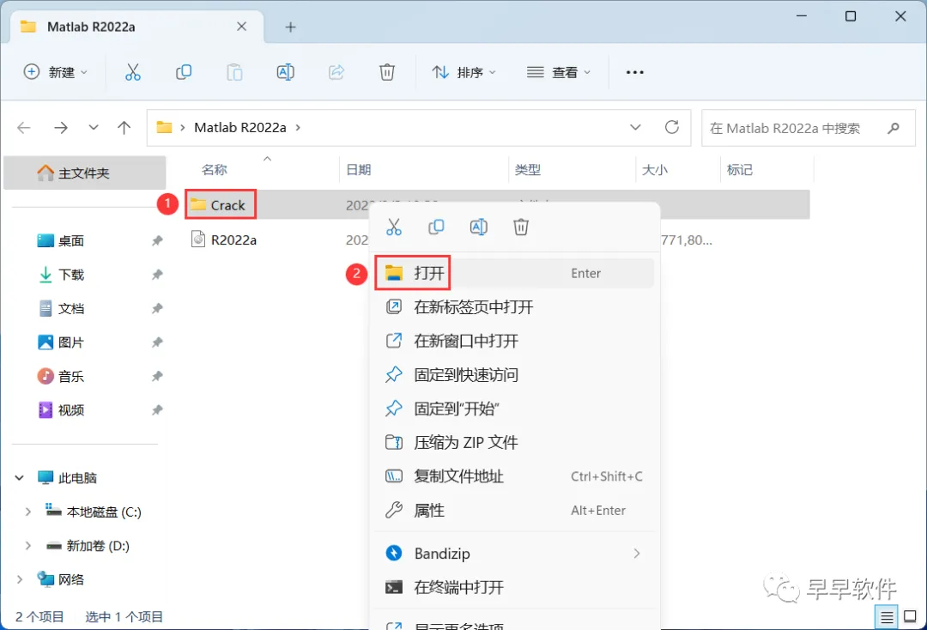Unpin 图片 from quick access
This screenshot has width=927, height=630.
157,342
